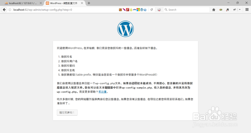Click the wp-config-sample.php filename text
The width and height of the screenshot is (251, 133).
pos(137,87)
